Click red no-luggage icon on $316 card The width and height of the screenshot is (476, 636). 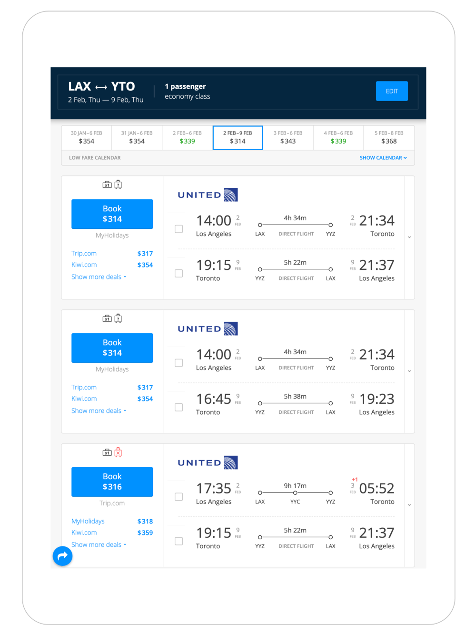coord(118,453)
